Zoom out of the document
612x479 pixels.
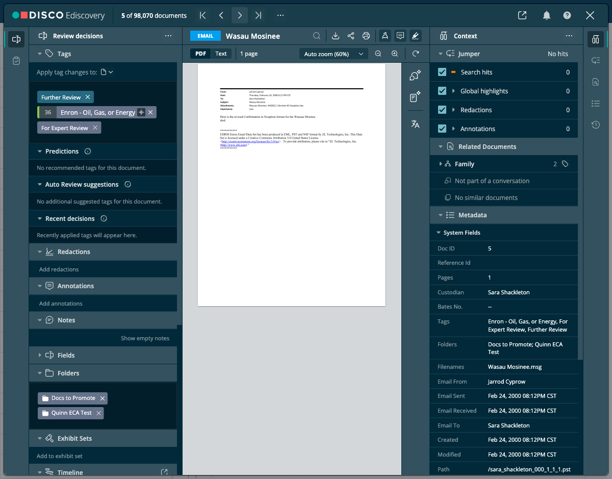pyautogui.click(x=378, y=54)
